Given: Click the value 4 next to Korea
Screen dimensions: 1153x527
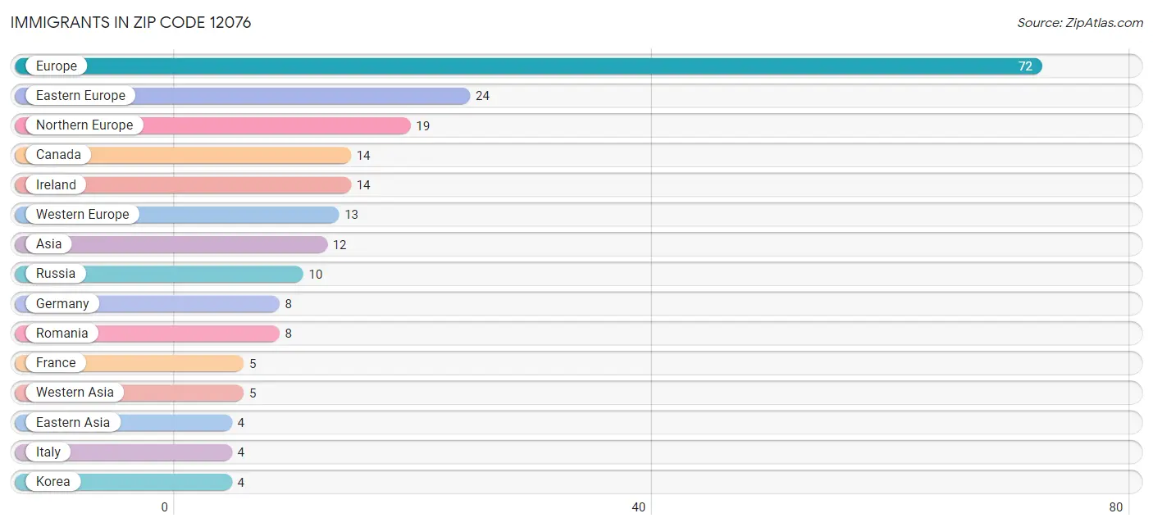Looking at the screenshot, I should [x=241, y=483].
